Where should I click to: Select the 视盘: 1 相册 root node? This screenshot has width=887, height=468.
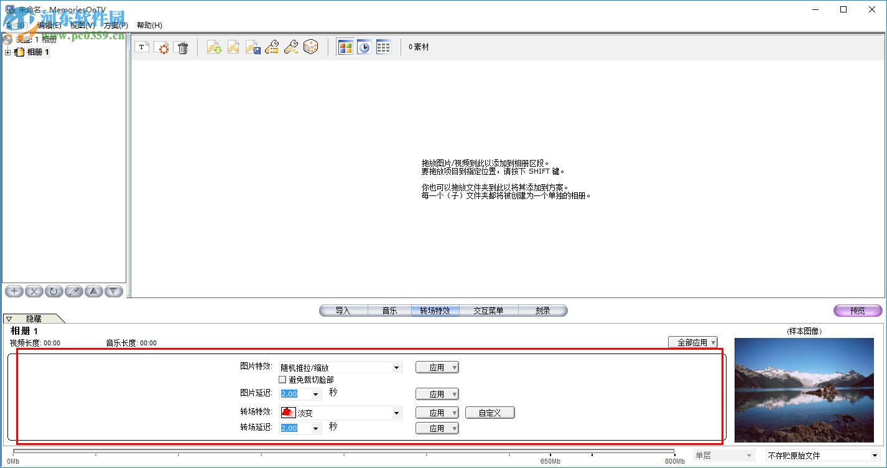pyautogui.click(x=36, y=39)
